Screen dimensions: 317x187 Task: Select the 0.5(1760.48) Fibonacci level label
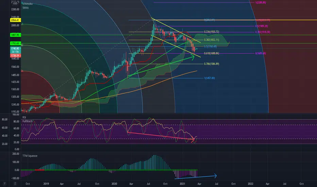(210, 46)
